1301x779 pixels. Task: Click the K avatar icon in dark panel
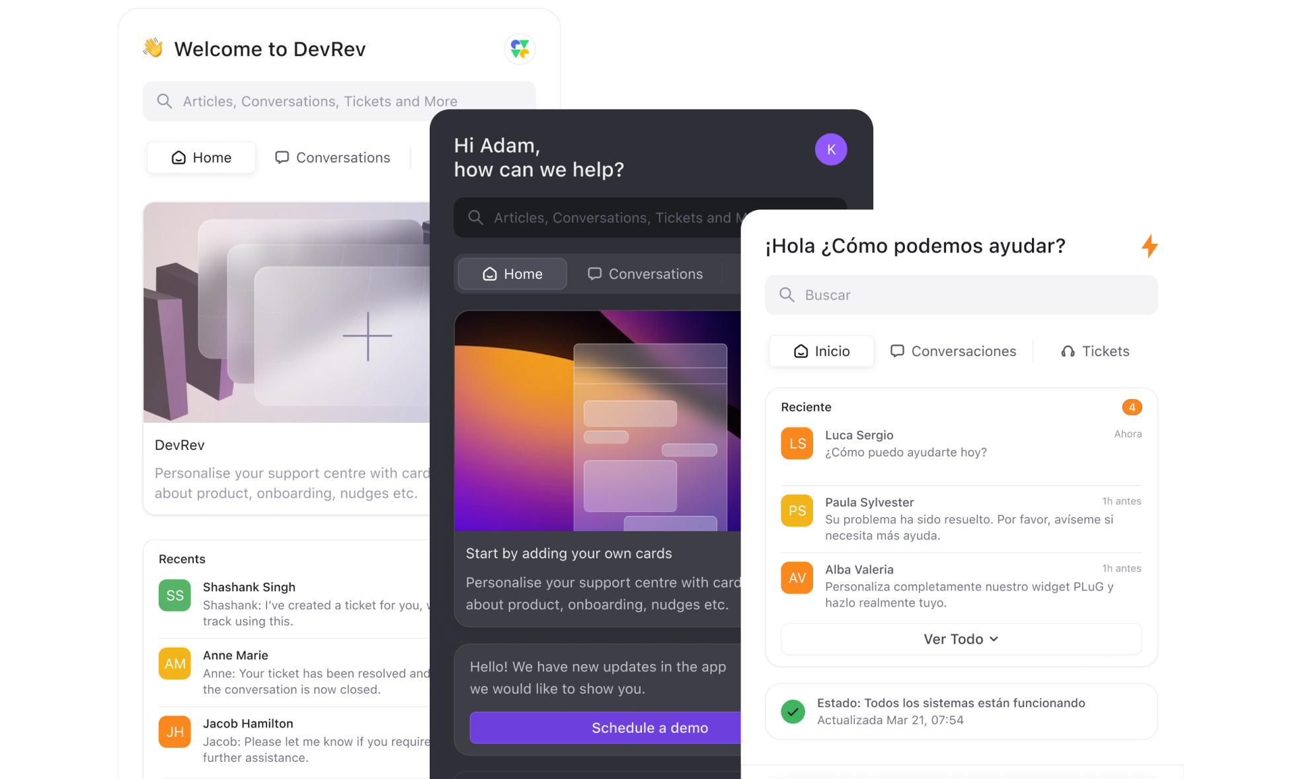[x=830, y=150]
